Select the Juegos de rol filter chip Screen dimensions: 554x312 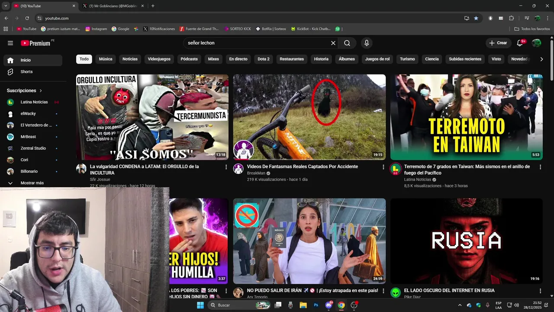tap(377, 59)
